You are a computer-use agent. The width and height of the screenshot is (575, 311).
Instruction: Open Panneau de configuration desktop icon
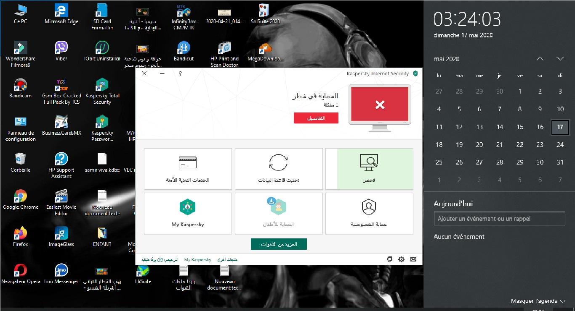click(x=21, y=129)
